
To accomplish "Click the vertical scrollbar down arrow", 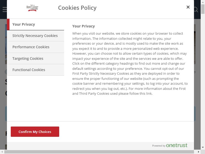I will (x=203, y=147).
